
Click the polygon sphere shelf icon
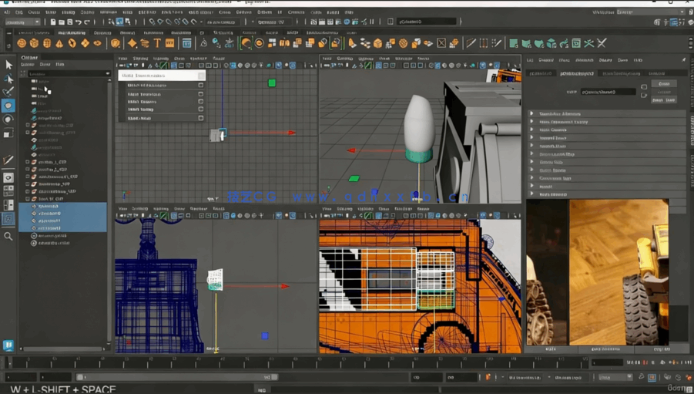22,44
